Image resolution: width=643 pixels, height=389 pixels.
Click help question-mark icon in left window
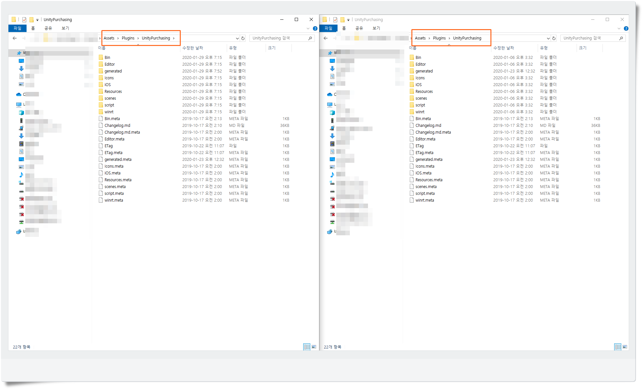(315, 28)
